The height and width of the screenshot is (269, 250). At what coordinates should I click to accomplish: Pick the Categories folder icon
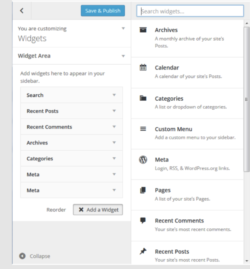pyautogui.click(x=143, y=98)
